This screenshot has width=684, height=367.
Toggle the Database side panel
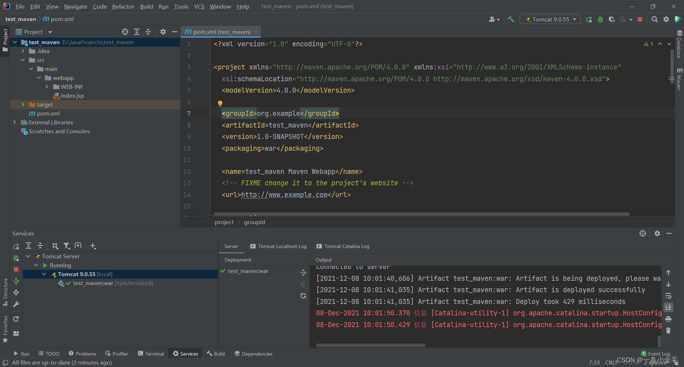point(679,44)
